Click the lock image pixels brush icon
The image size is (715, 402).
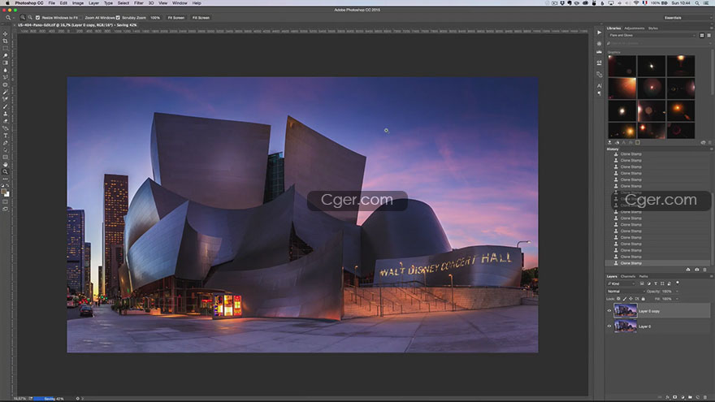click(x=625, y=299)
